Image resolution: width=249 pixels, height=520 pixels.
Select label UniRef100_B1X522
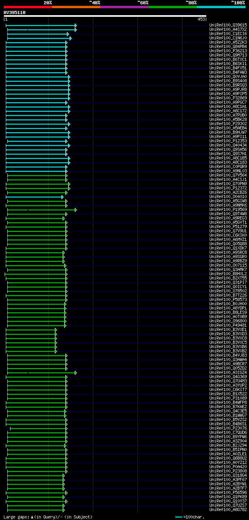coord(228,394)
